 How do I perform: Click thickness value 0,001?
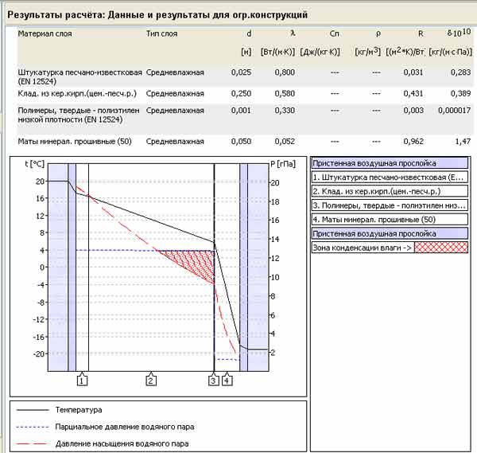tap(241, 110)
